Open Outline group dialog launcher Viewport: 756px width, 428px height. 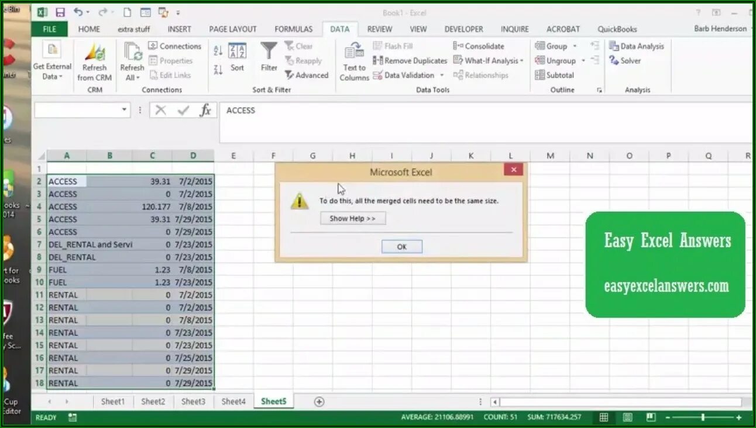tap(599, 91)
